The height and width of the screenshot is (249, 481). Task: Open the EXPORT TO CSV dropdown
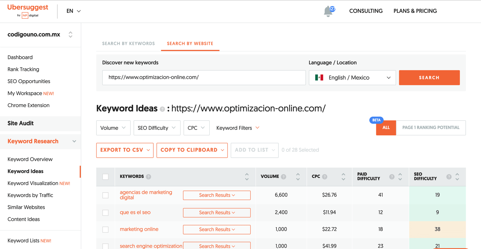[125, 150]
